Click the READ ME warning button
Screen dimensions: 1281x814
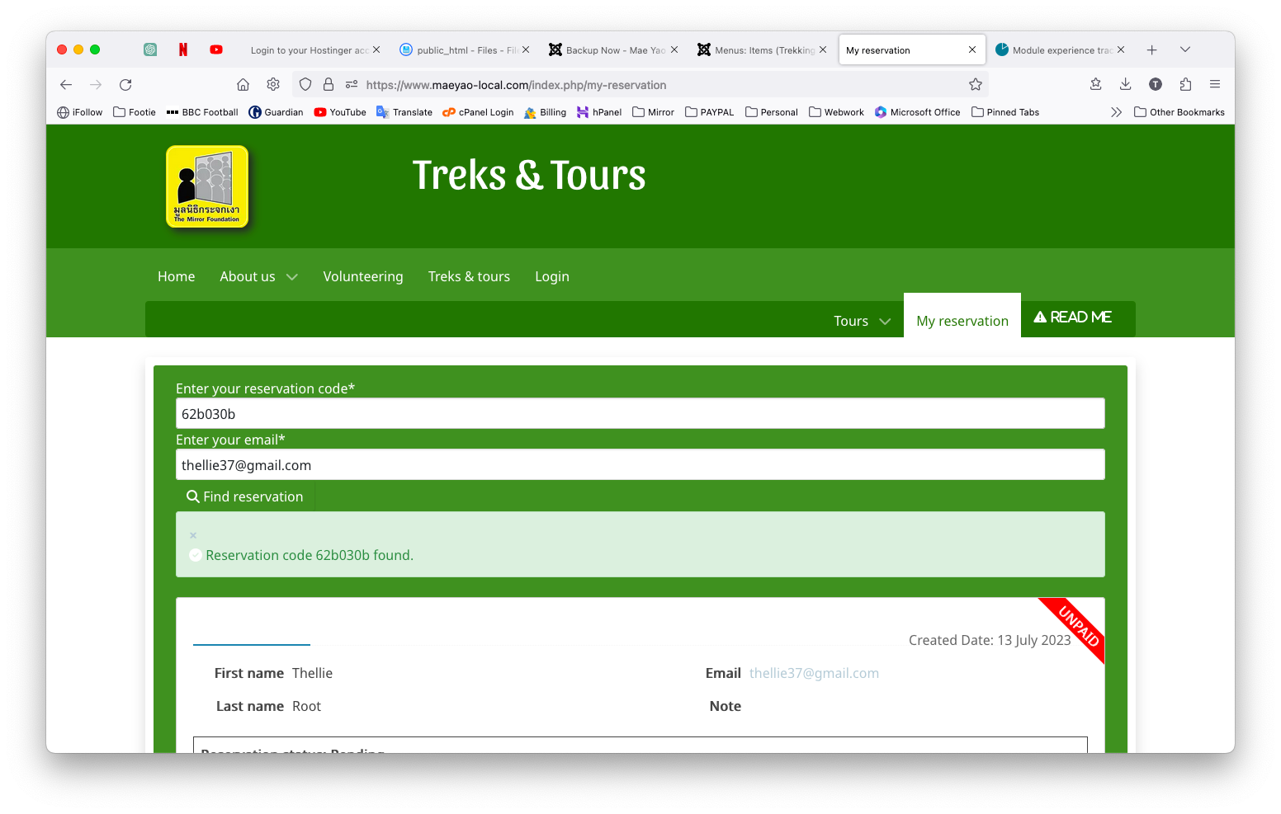[1073, 318]
